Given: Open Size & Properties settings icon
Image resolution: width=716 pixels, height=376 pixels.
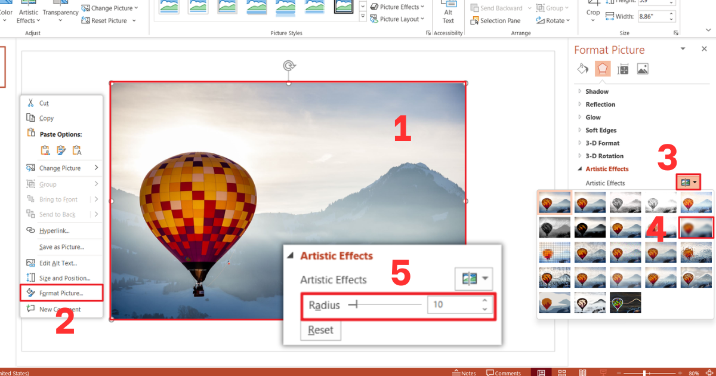Looking at the screenshot, I should click(622, 69).
